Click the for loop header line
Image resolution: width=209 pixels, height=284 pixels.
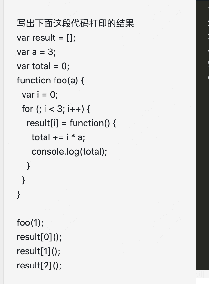click(x=56, y=109)
